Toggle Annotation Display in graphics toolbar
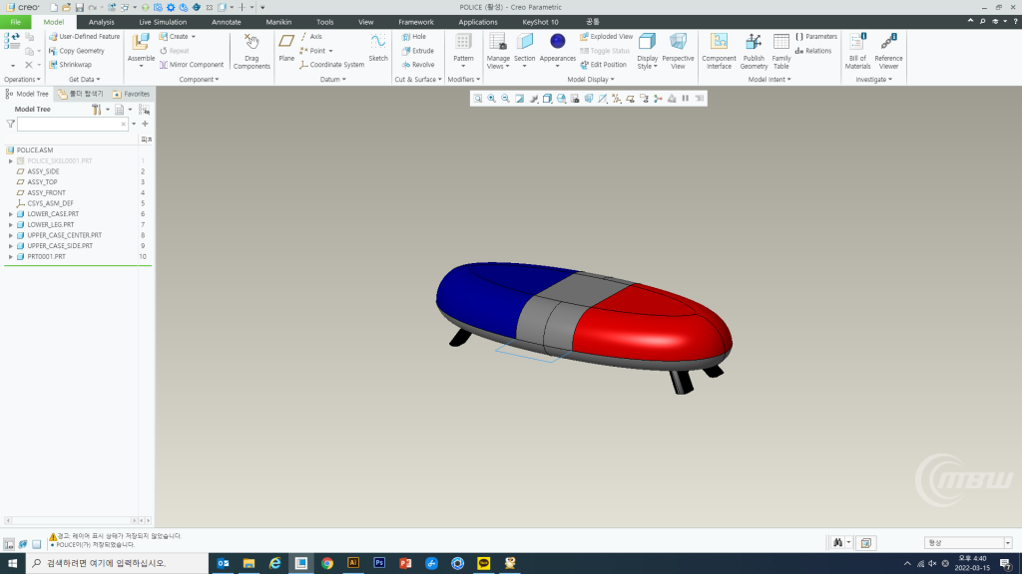The height and width of the screenshot is (574, 1022). pyautogui.click(x=644, y=99)
